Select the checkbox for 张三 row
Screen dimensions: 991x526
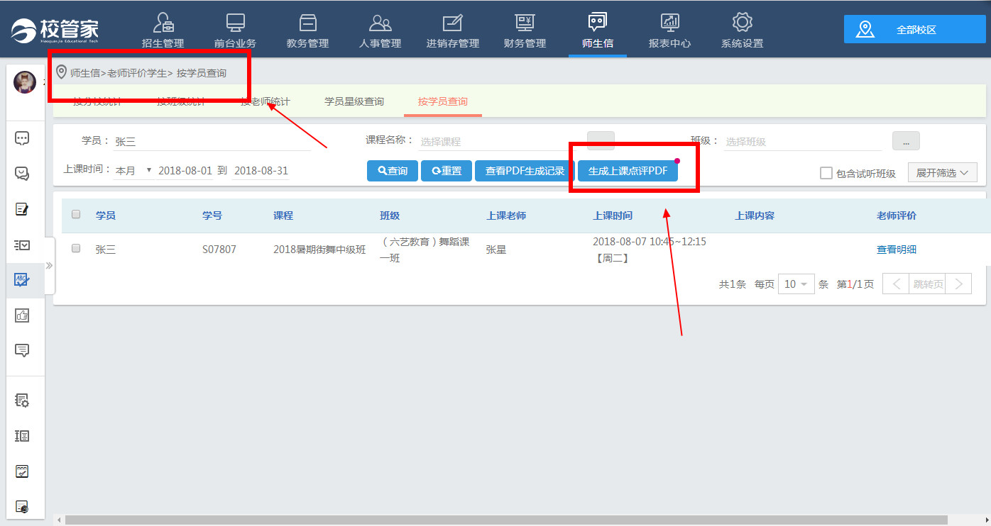[77, 249]
